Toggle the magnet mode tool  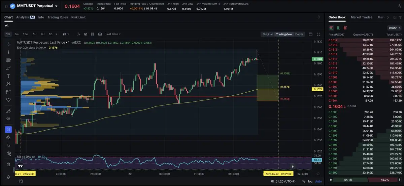click(8, 130)
